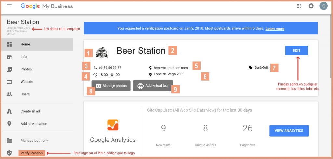Click the Add new location pin icon

[9, 124]
